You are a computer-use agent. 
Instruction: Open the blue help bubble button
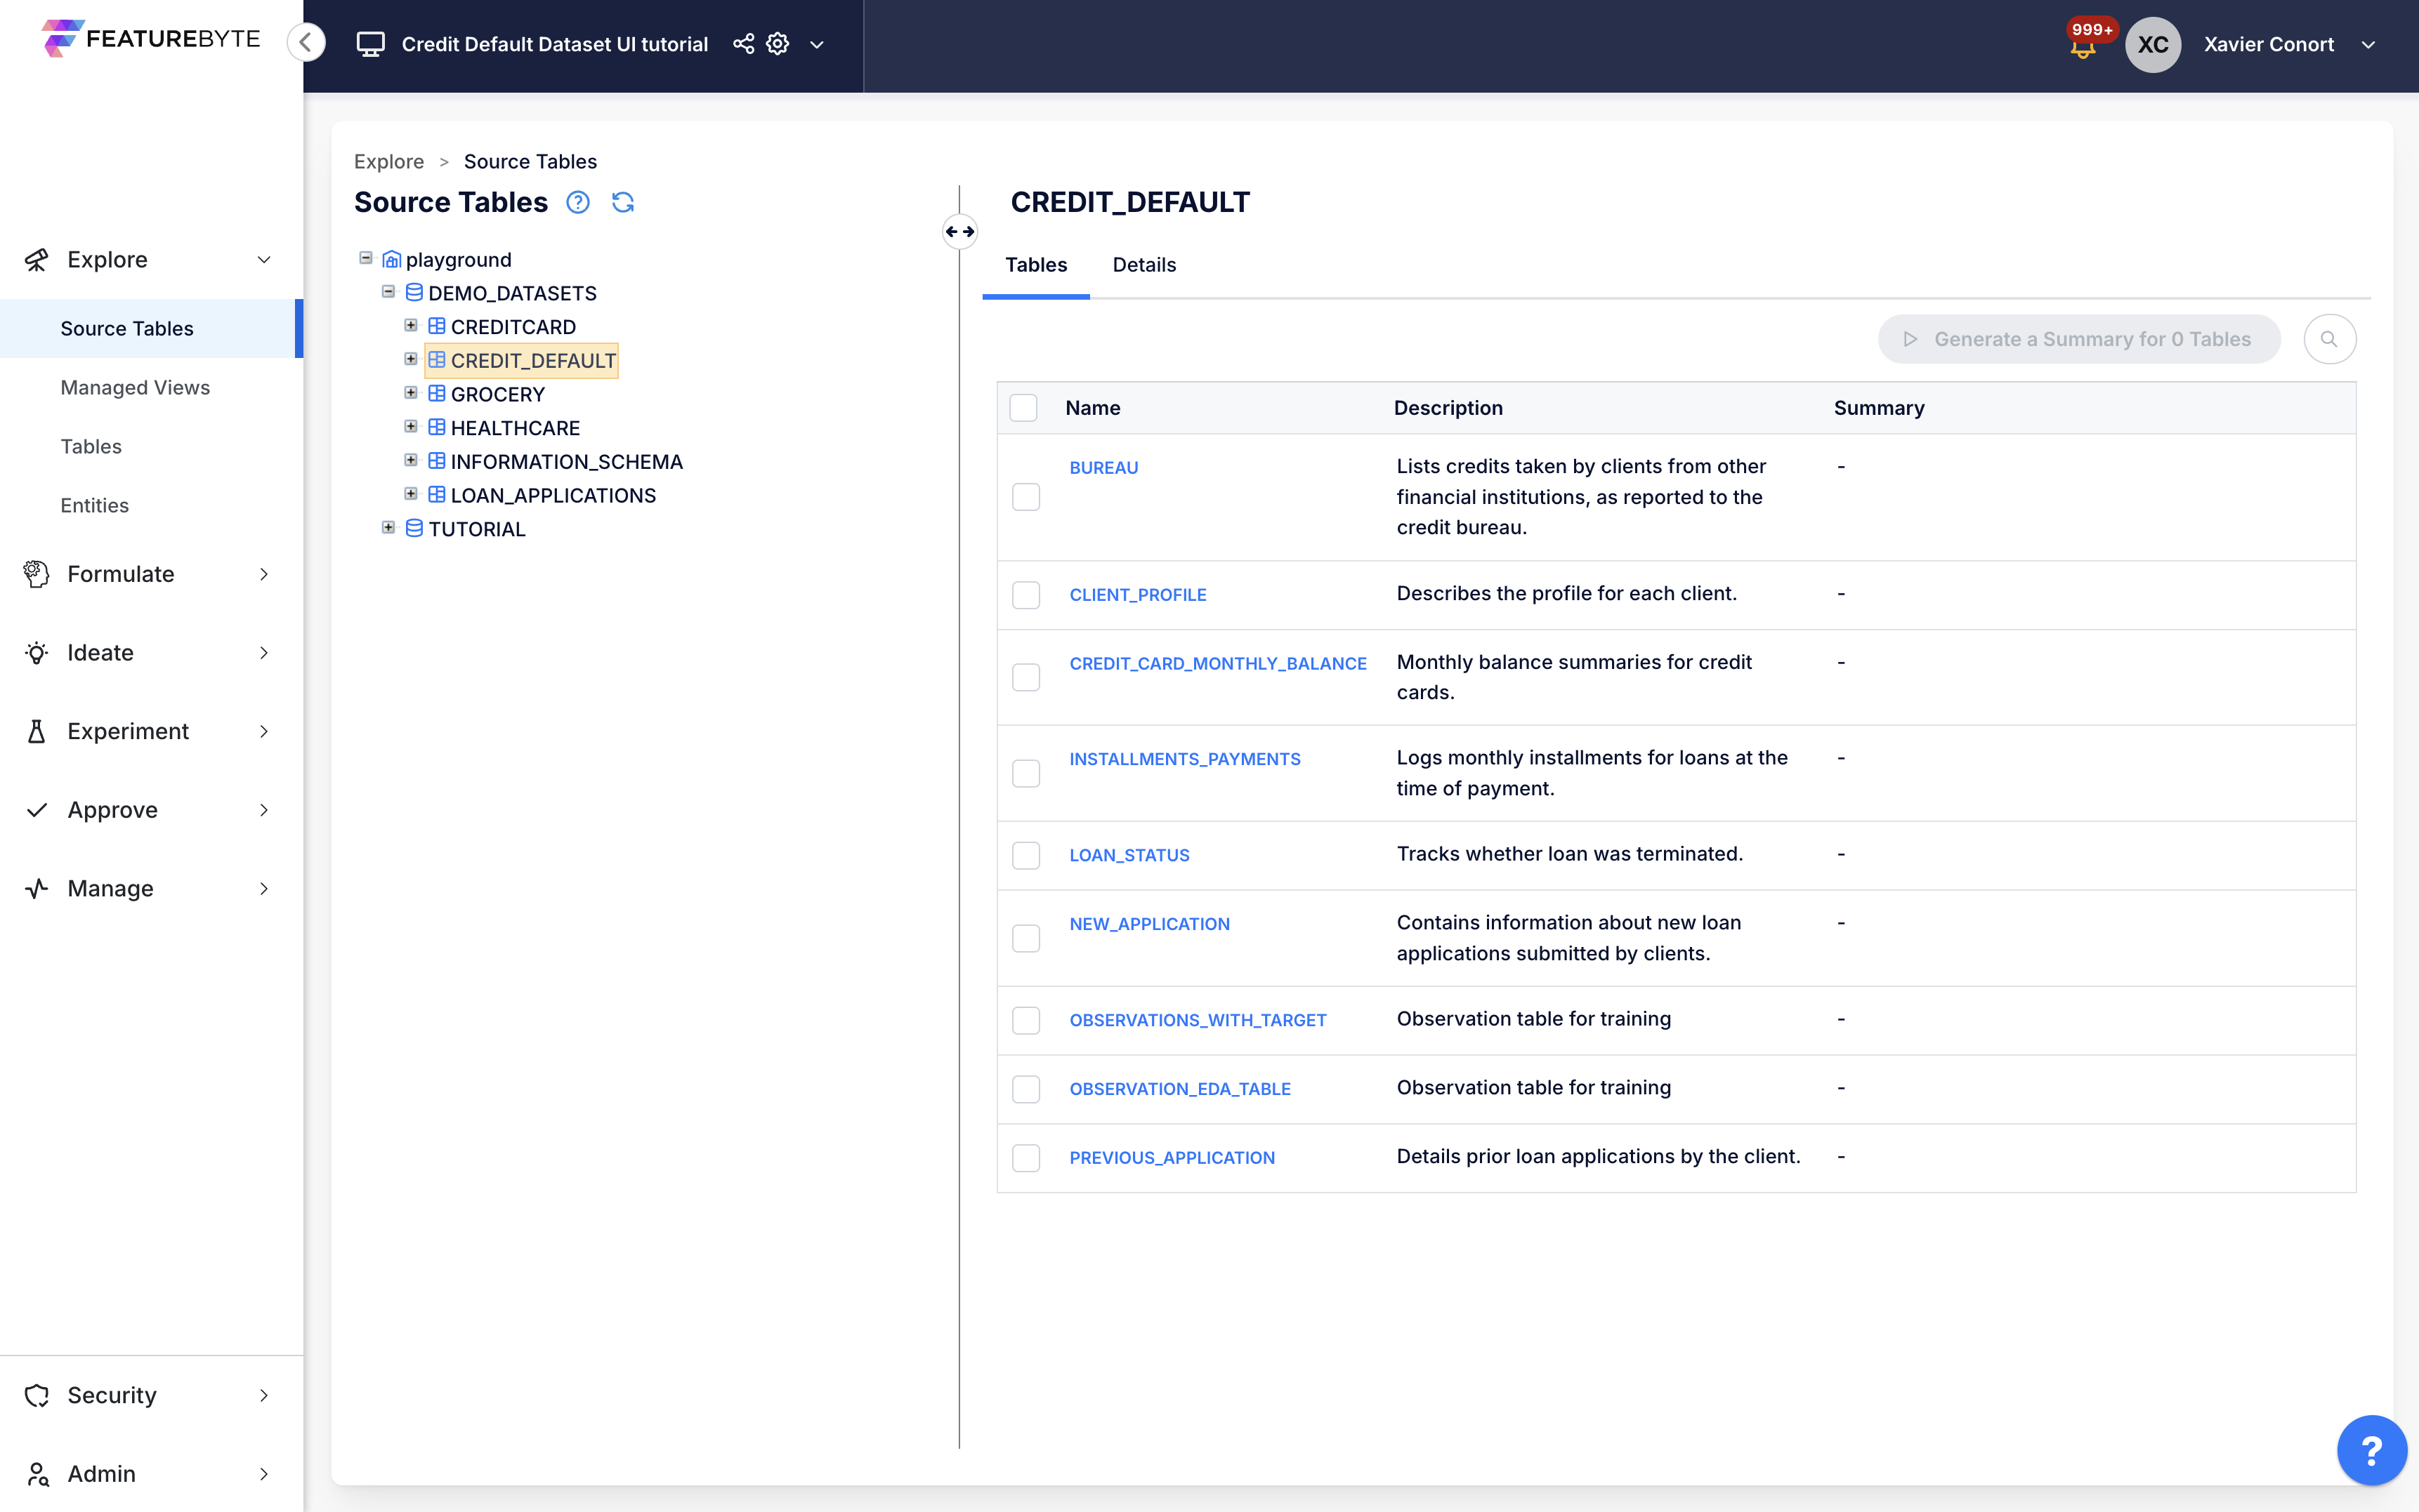[2371, 1449]
